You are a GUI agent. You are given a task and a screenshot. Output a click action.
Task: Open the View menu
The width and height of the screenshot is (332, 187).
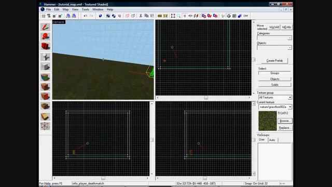pyautogui.click(x=75, y=9)
